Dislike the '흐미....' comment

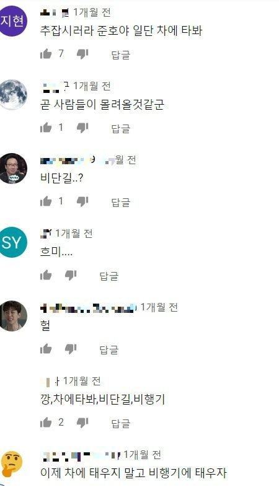click(x=71, y=275)
